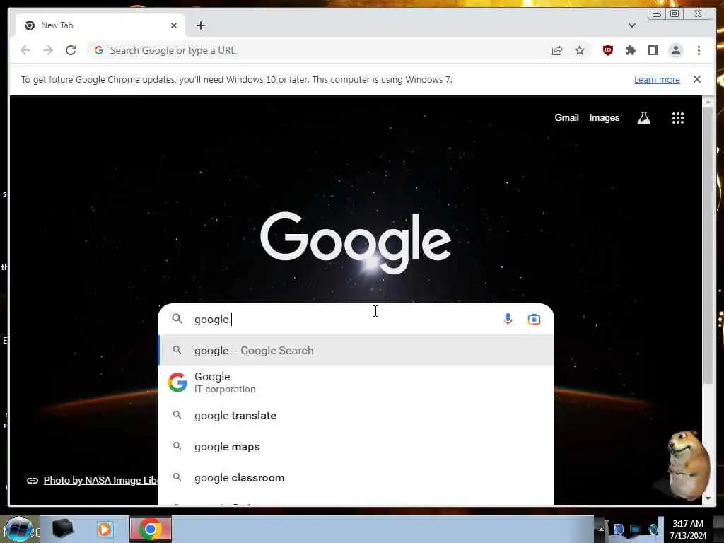724x543 pixels.
Task: Show hidden system tray icons arrow
Action: tap(601, 529)
